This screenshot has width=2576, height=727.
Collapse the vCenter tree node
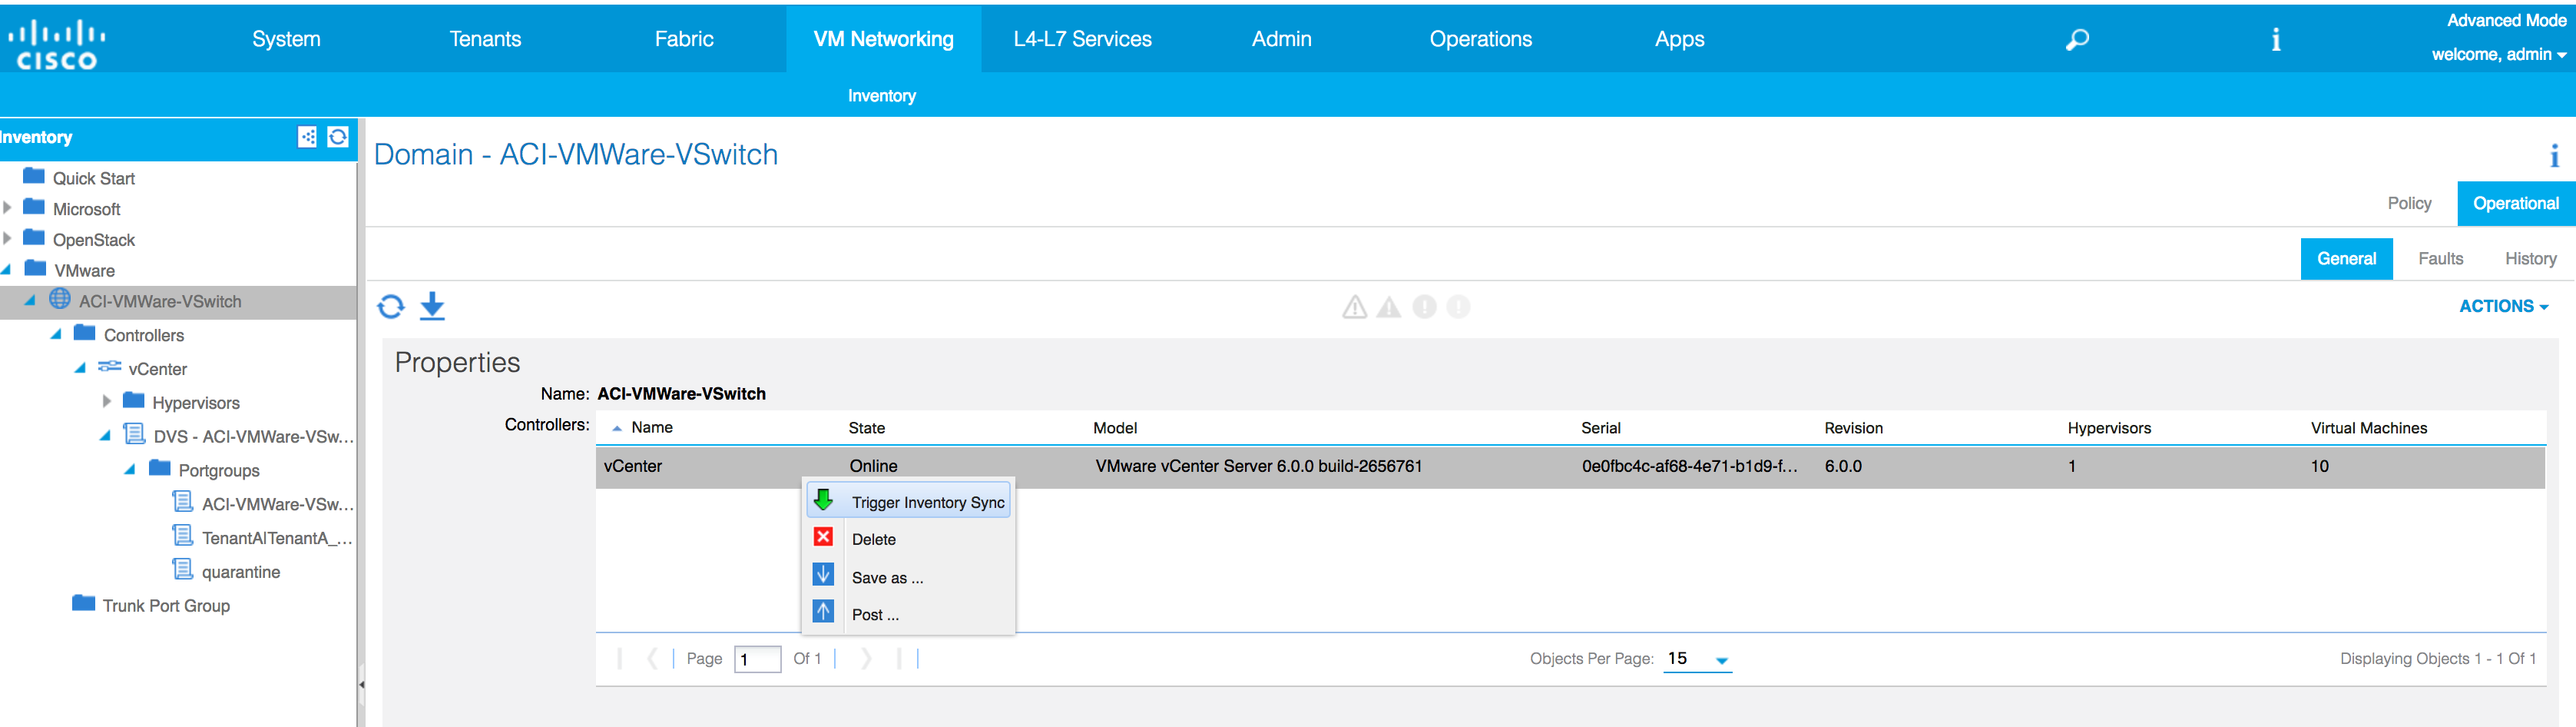pyautogui.click(x=80, y=368)
